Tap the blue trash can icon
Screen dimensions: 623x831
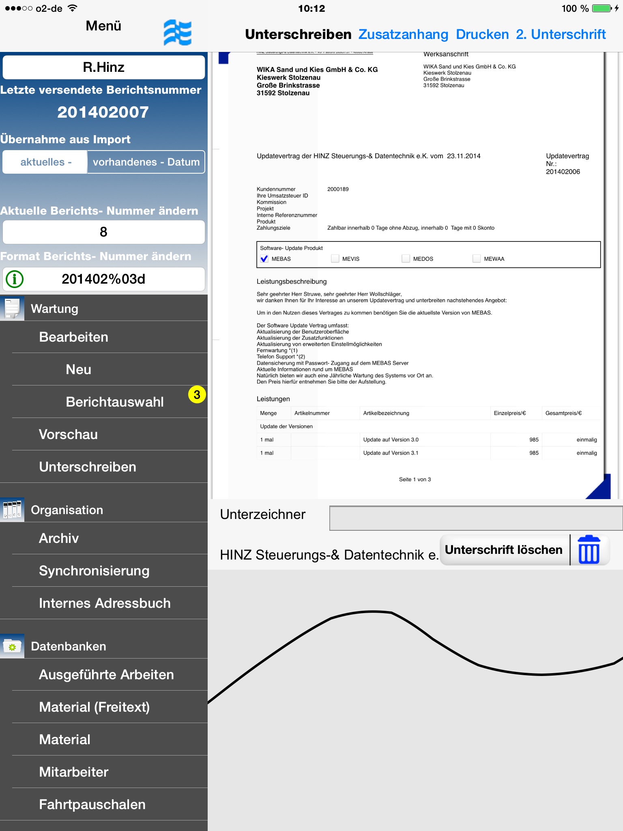click(589, 549)
